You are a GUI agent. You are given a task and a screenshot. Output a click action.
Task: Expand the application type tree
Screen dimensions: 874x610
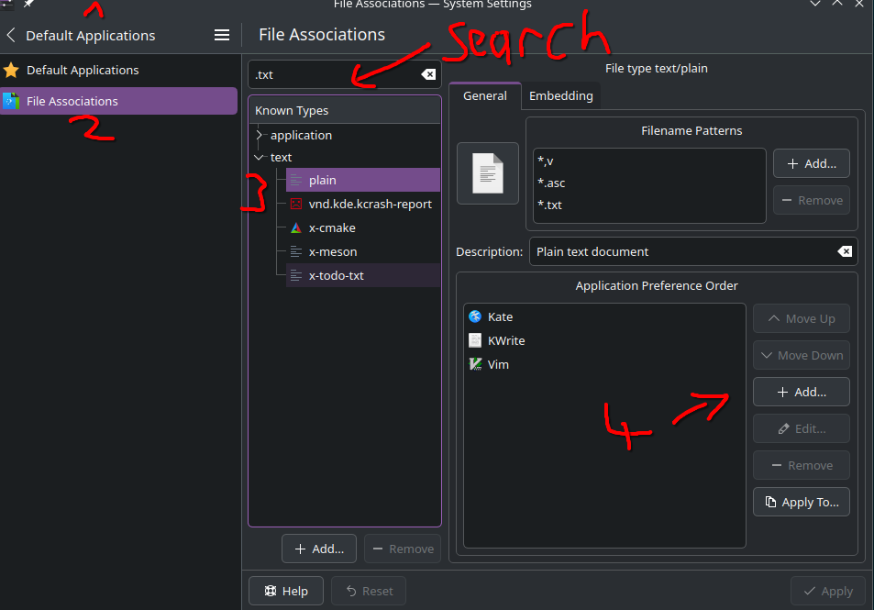pos(259,135)
